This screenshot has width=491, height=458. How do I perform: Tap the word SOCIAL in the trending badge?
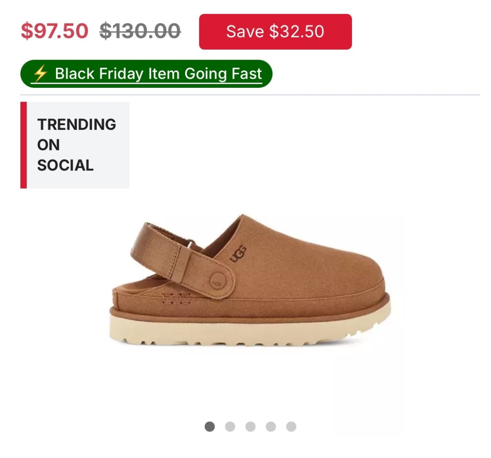click(65, 166)
